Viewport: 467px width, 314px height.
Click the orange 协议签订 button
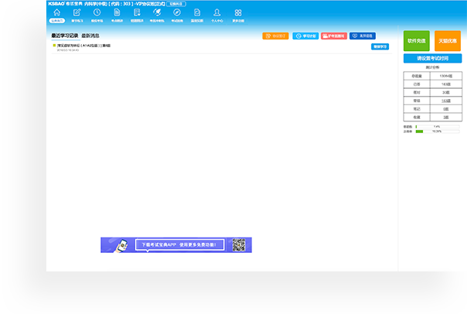click(276, 36)
